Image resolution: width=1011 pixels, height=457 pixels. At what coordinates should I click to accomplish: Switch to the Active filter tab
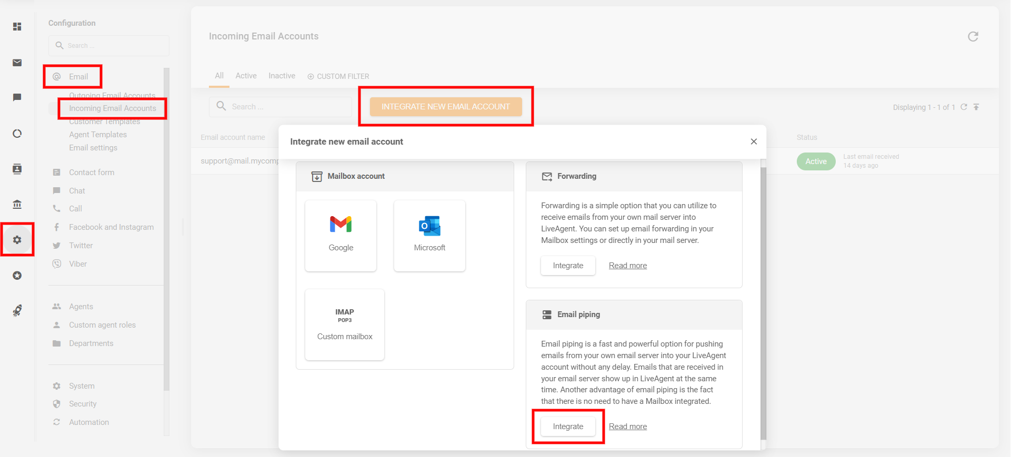point(246,76)
